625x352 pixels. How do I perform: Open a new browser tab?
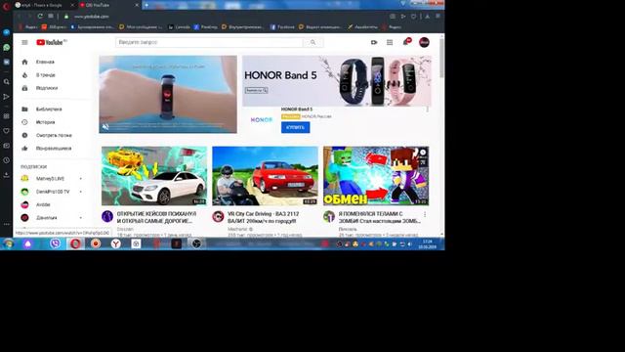coord(146,5)
